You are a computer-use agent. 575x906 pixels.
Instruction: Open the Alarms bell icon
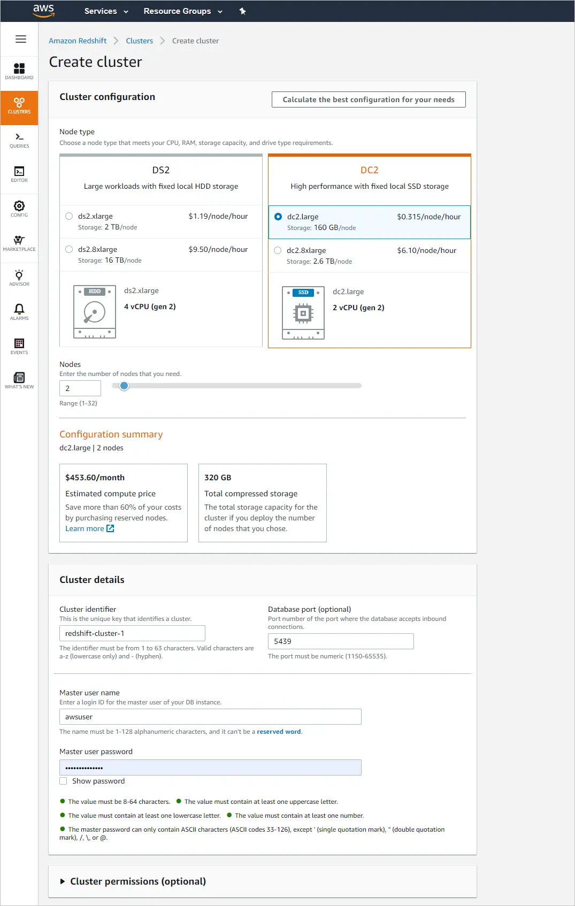point(19,312)
